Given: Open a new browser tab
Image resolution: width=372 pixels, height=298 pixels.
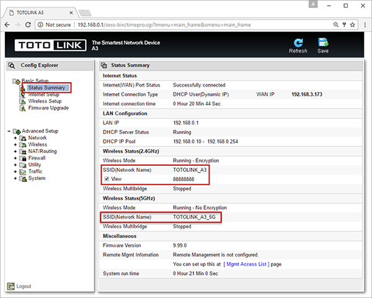Looking at the screenshot, I should coord(85,13).
